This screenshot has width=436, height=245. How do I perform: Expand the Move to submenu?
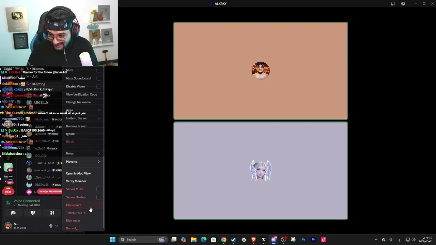83,162
